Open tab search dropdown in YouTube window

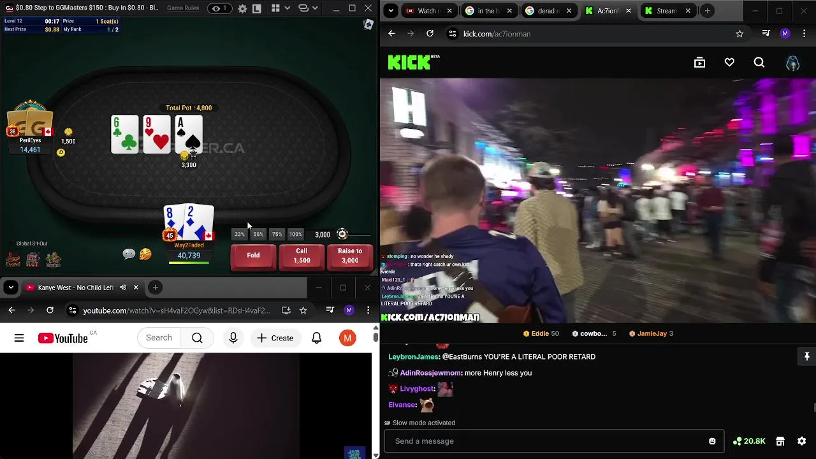click(x=11, y=288)
